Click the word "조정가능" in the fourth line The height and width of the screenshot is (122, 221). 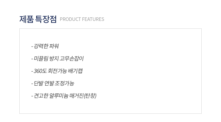64,83
